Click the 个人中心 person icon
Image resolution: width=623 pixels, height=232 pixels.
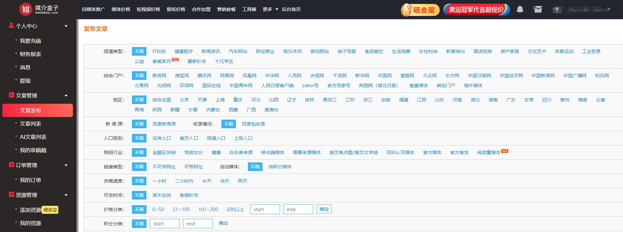tap(11, 25)
